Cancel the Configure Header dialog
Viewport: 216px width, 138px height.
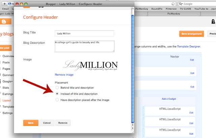tap(47, 123)
